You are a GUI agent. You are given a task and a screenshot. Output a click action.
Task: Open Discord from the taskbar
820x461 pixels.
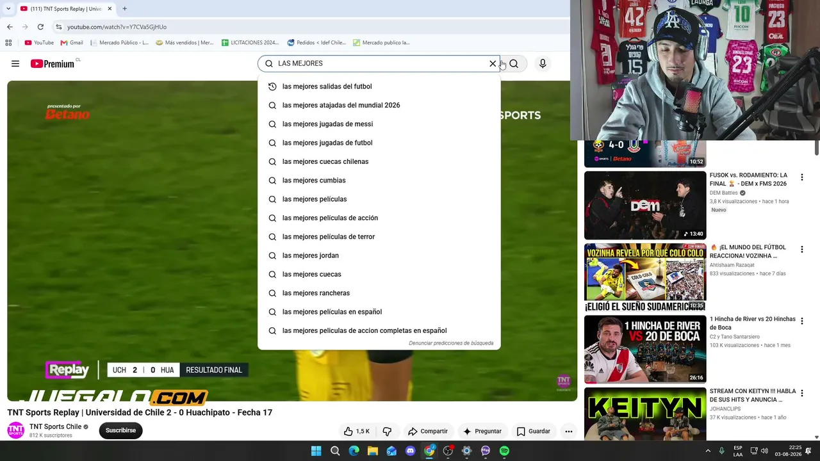pos(411,451)
